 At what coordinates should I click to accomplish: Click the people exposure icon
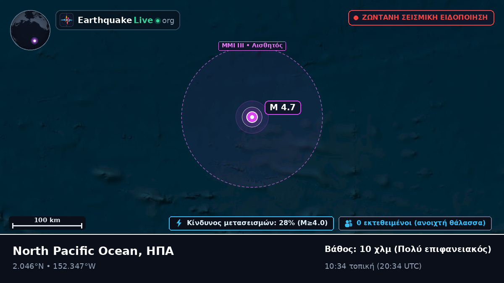349,223
